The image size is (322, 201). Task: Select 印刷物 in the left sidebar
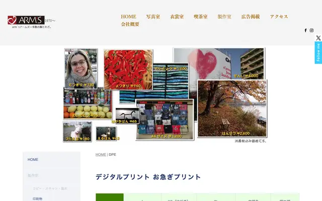click(37, 198)
